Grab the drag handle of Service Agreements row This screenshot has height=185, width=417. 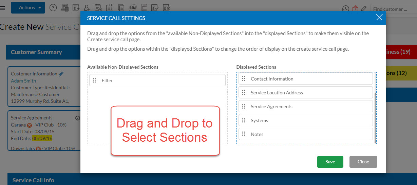click(243, 106)
